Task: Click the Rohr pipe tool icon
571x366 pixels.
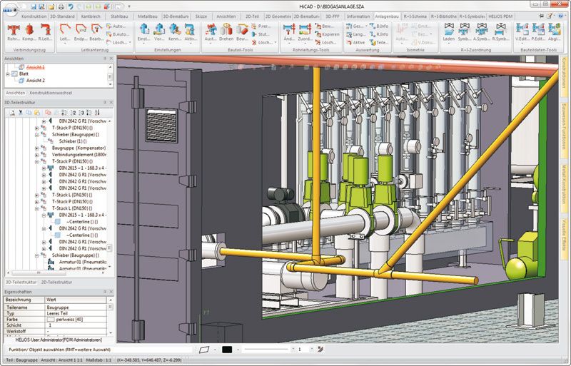Action: click(12, 32)
